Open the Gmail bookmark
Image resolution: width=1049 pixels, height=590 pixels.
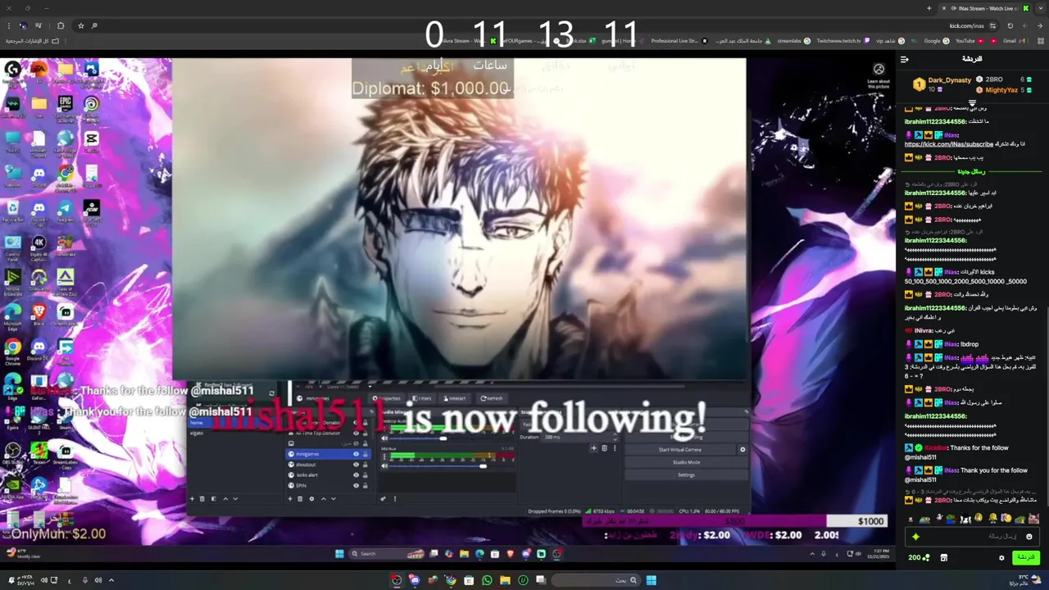click(x=1010, y=40)
